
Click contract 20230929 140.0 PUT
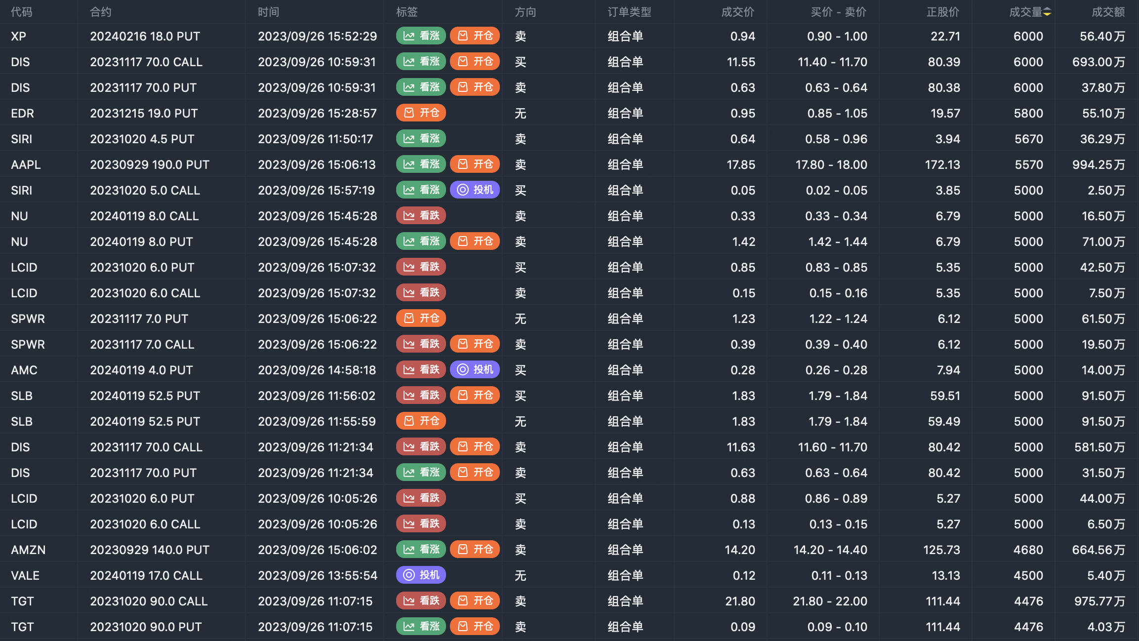click(150, 550)
